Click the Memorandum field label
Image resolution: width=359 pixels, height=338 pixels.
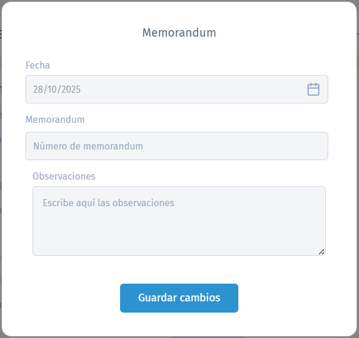coord(55,119)
